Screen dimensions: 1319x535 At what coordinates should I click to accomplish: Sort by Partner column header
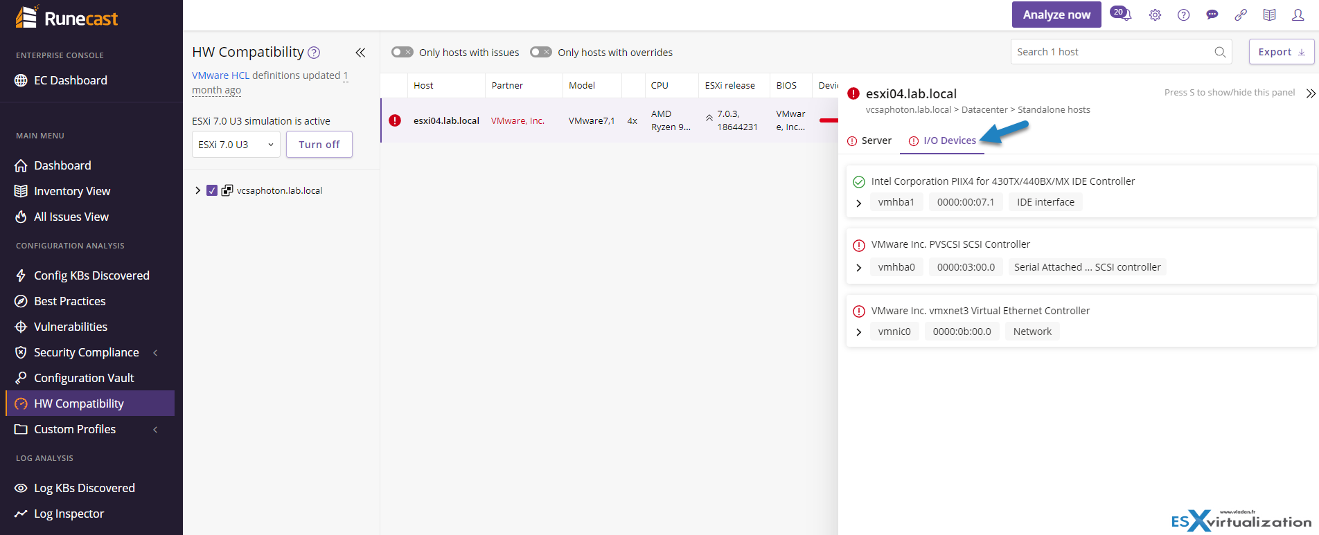click(x=507, y=86)
